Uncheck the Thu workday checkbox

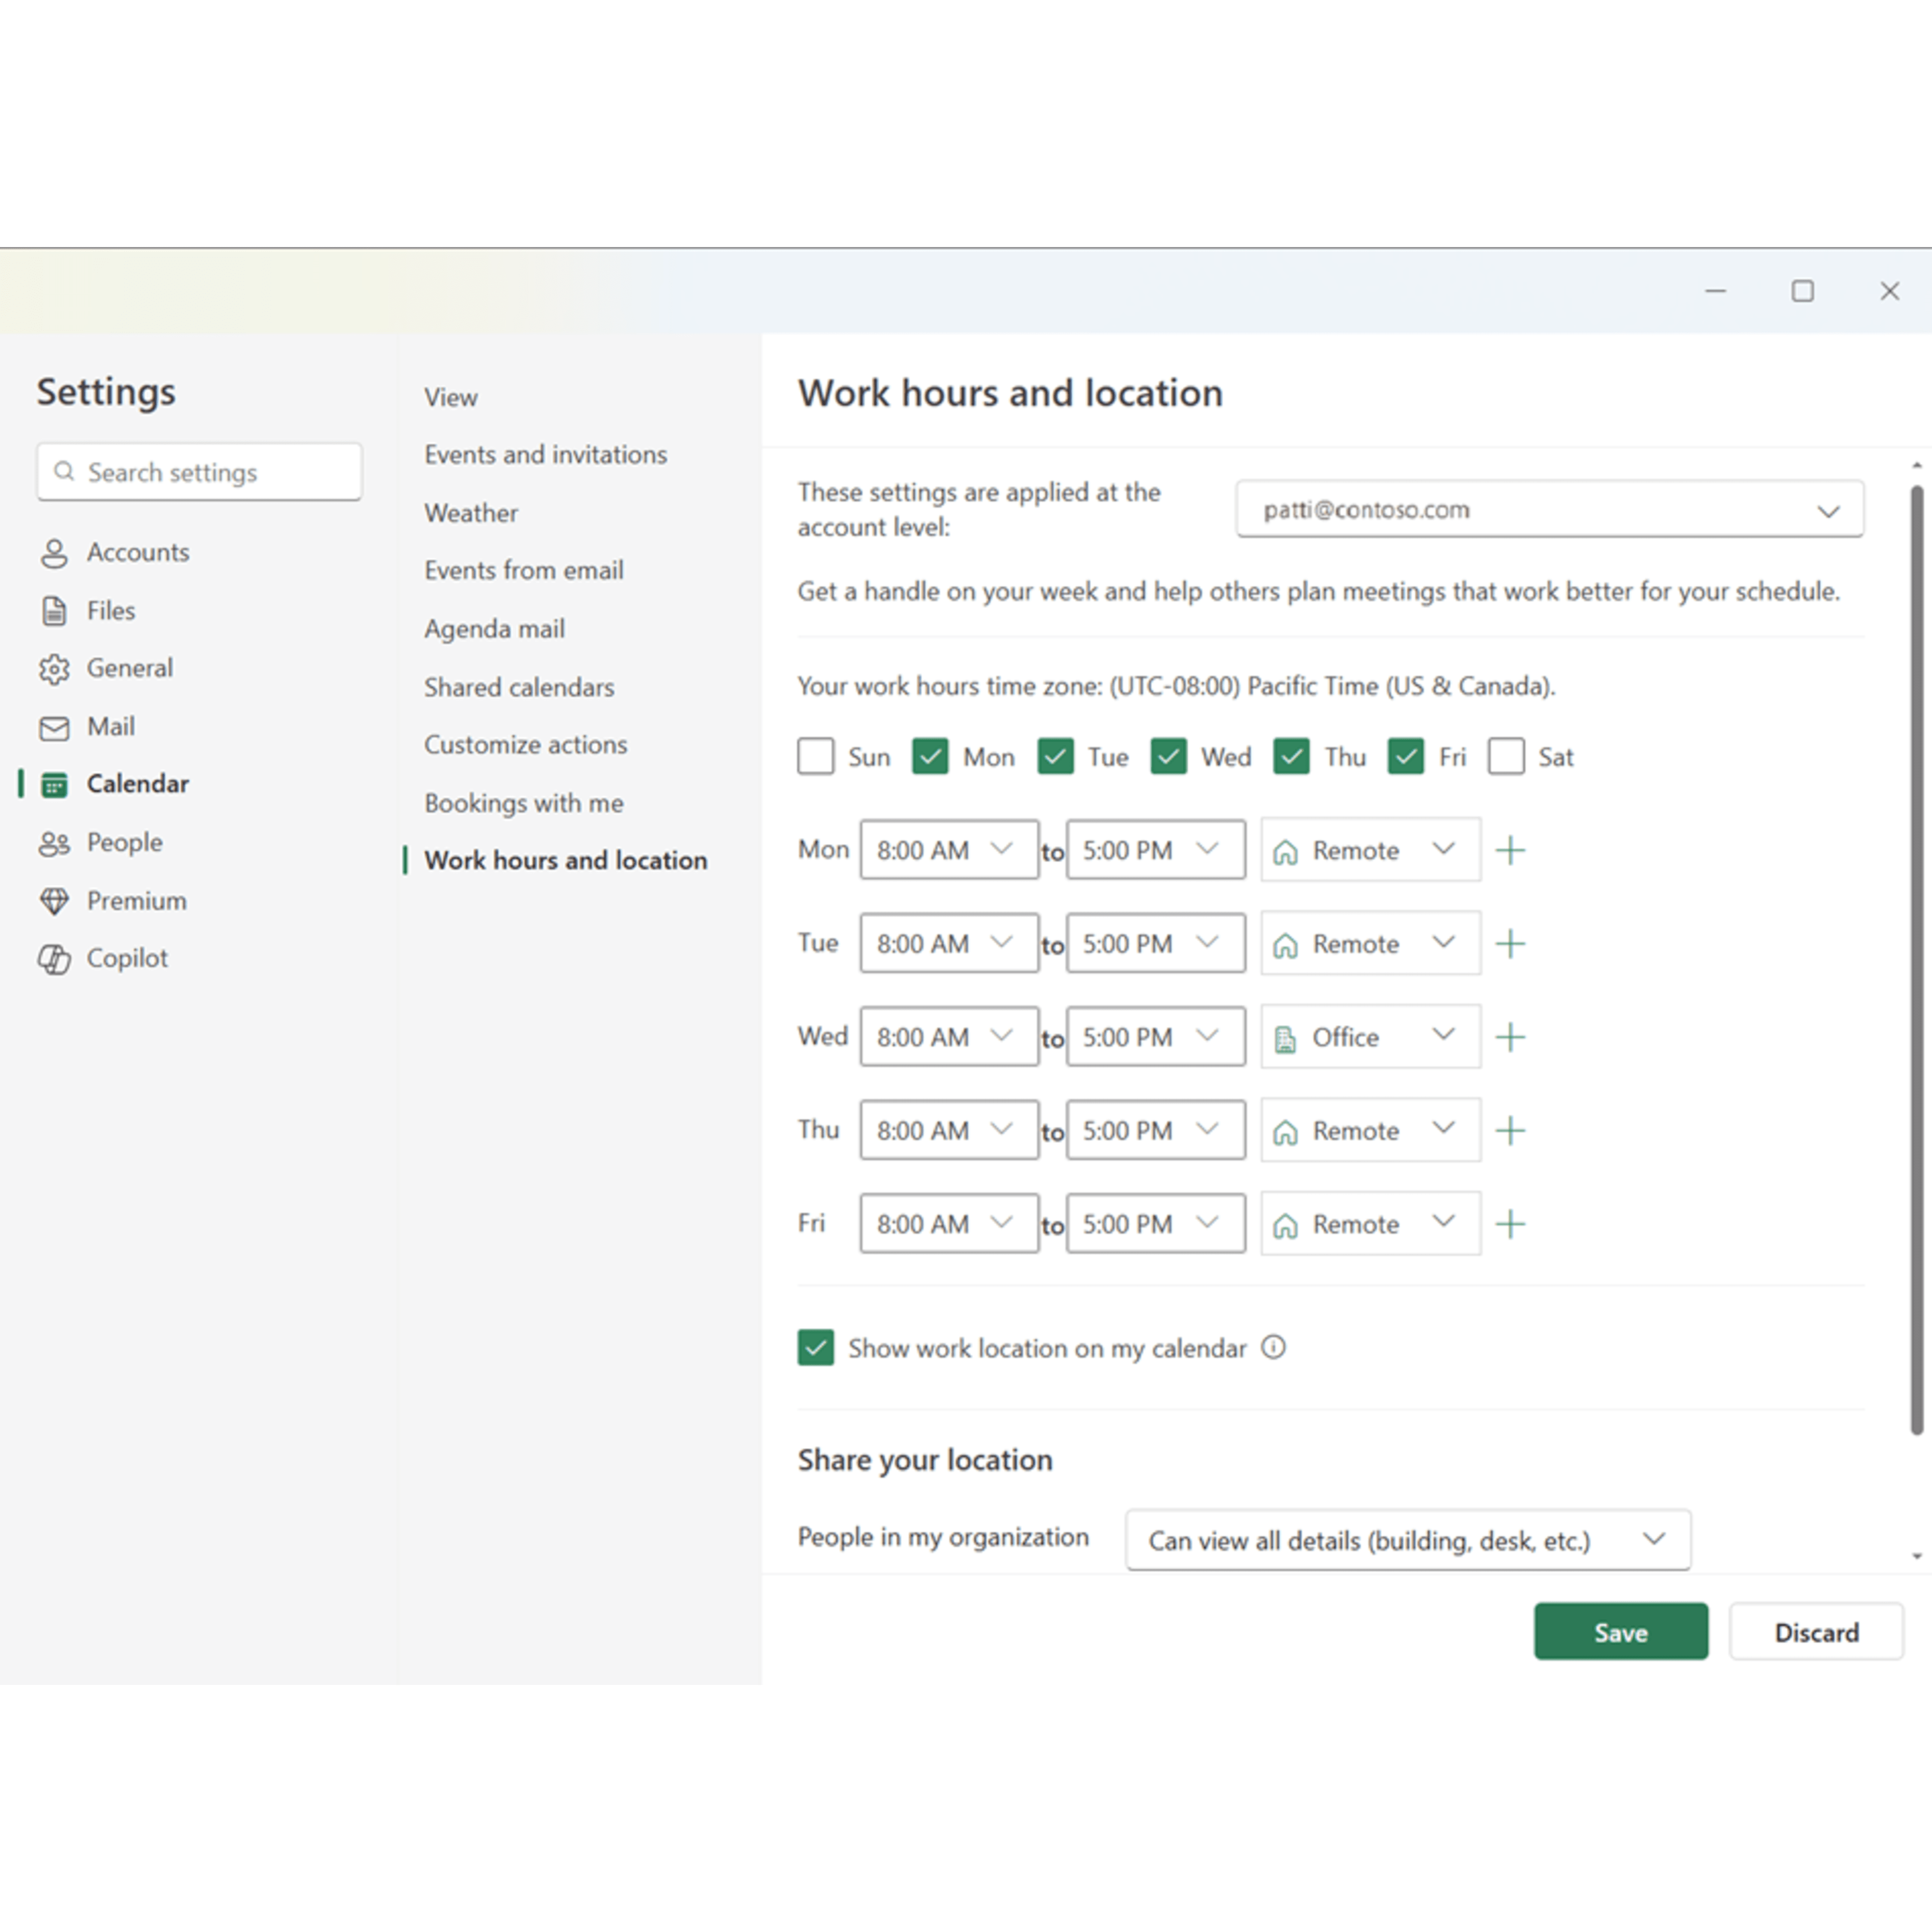pos(1291,756)
